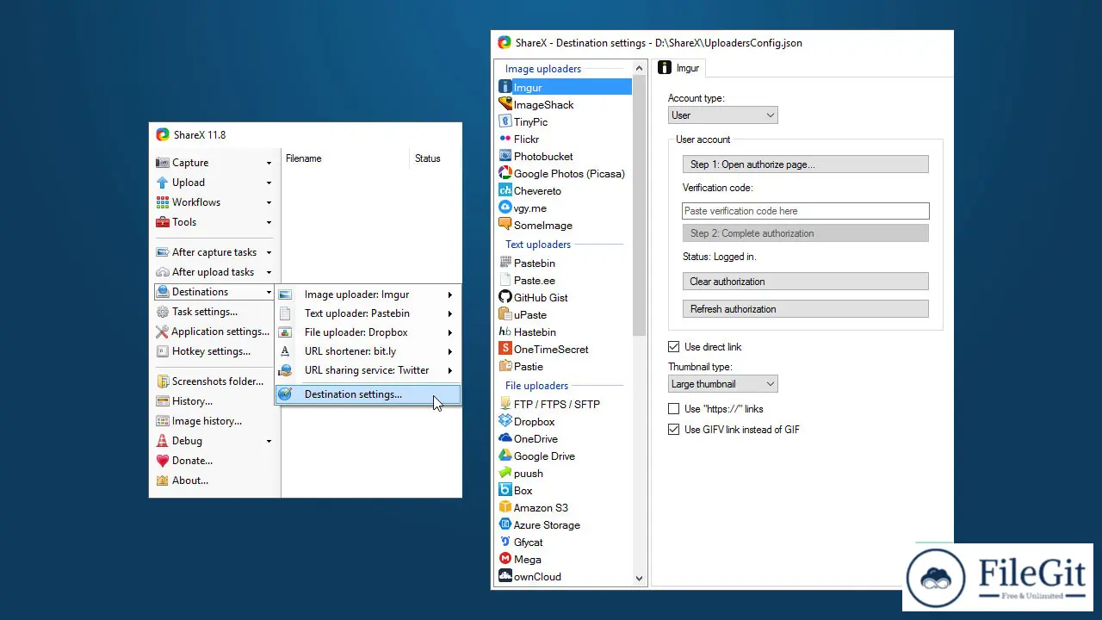Click the Box uploader icon
1102x620 pixels.
tap(505, 490)
